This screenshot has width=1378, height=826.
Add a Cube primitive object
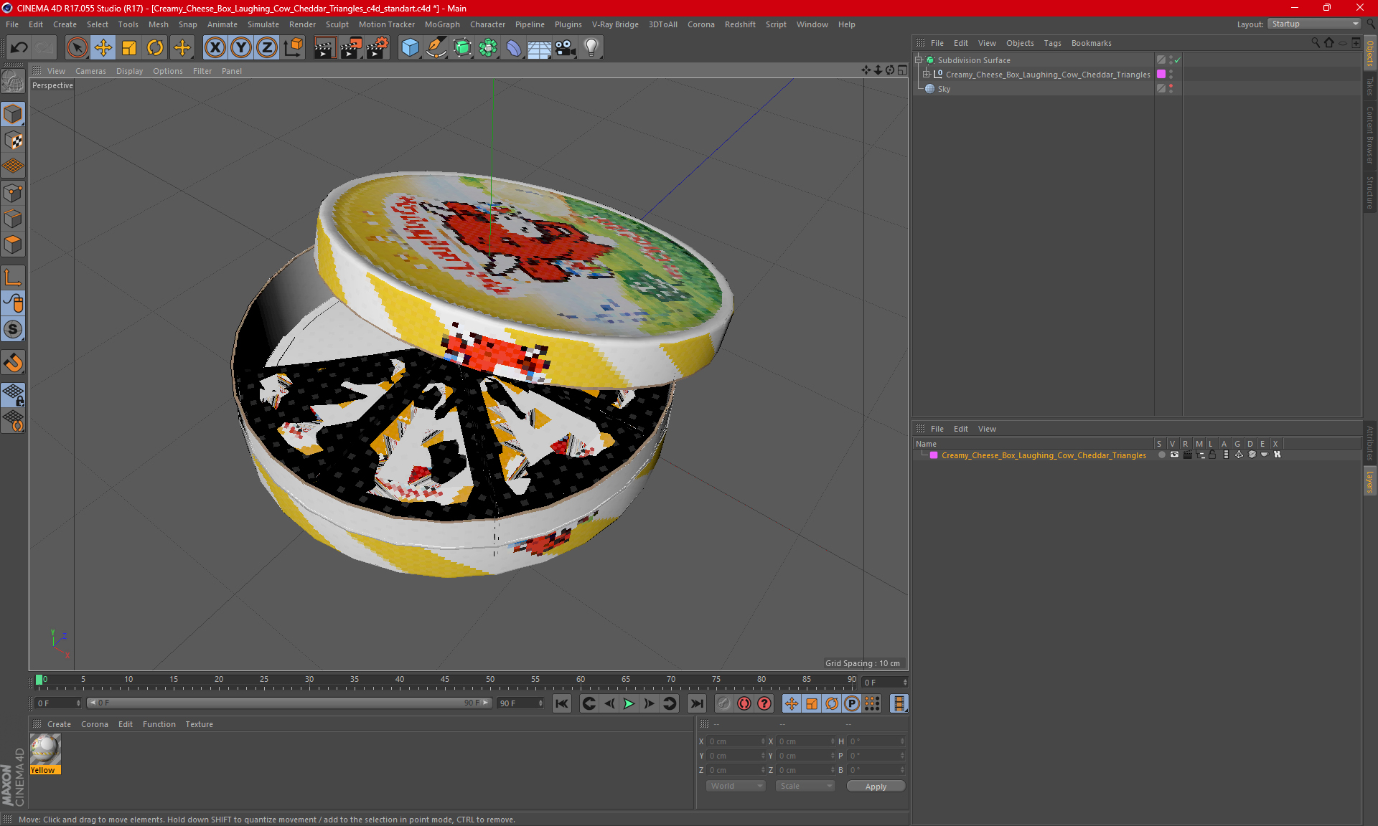[410, 48]
